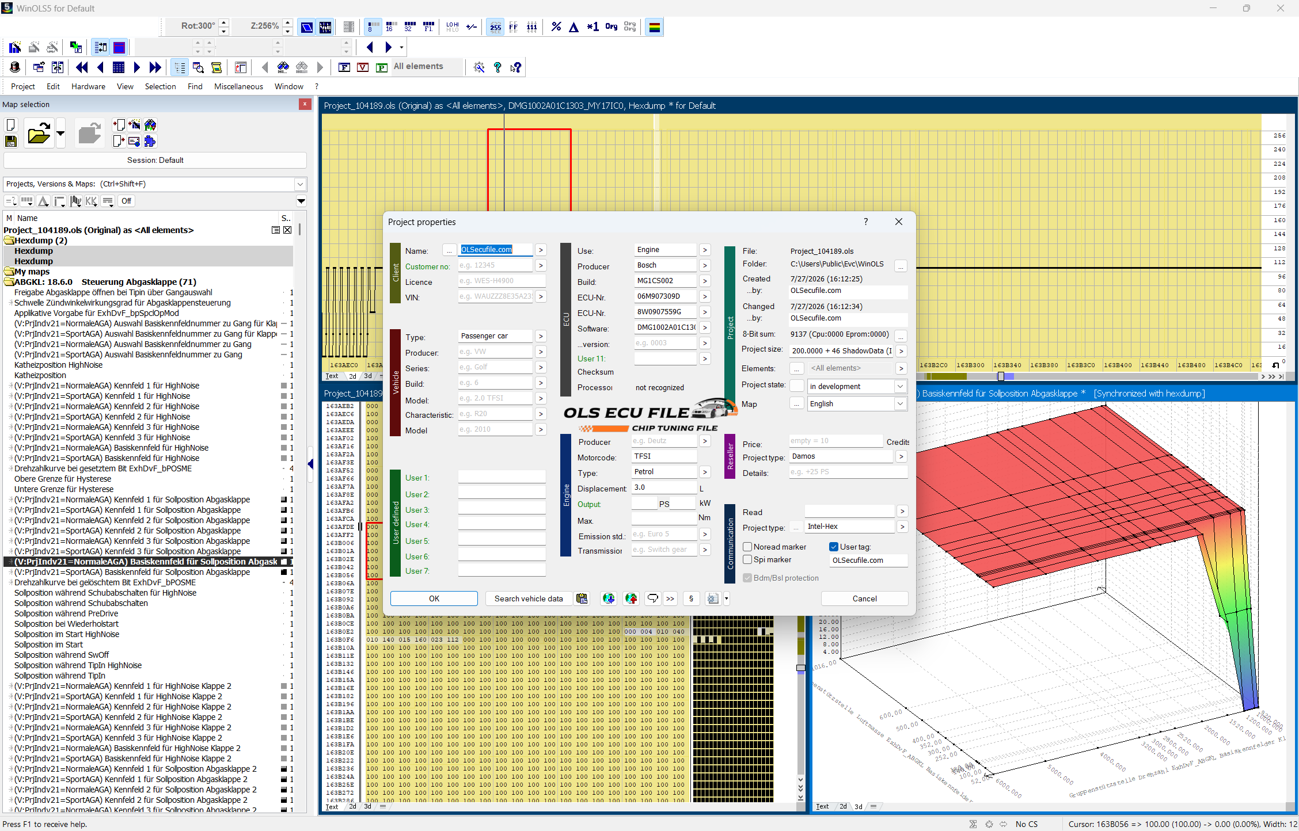This screenshot has height=831, width=1299.
Task: Click OK in Project properties
Action: pos(434,599)
